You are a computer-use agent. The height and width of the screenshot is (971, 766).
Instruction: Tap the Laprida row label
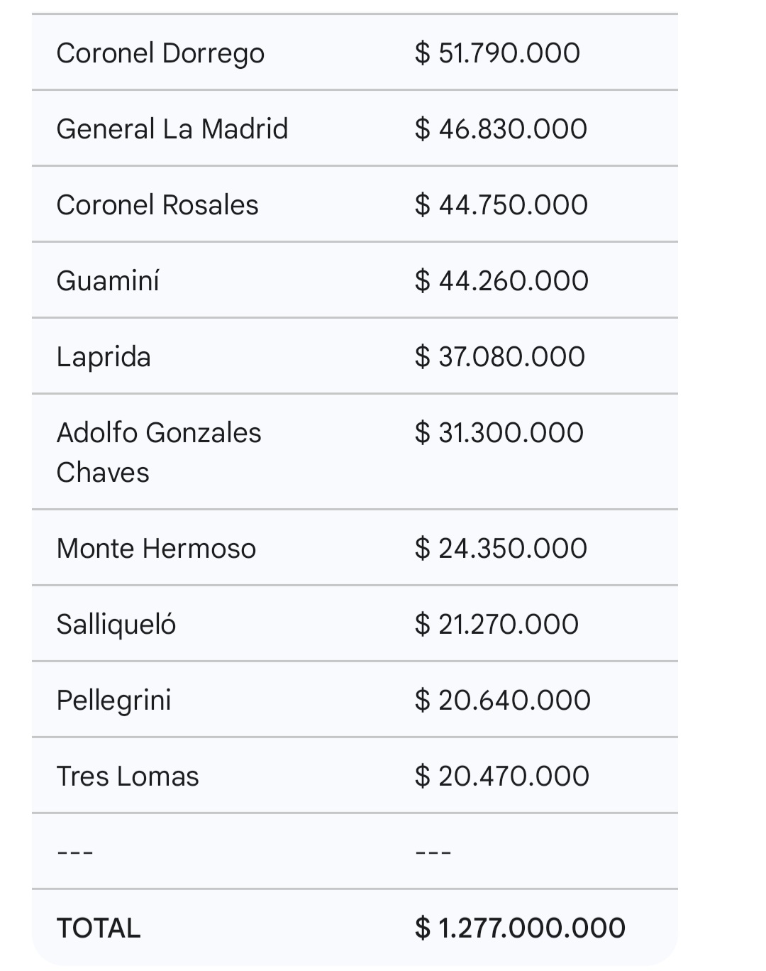pos(104,357)
